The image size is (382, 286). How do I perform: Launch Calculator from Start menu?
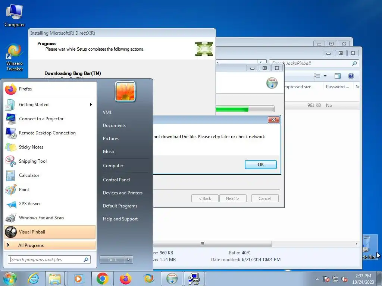pos(50,175)
